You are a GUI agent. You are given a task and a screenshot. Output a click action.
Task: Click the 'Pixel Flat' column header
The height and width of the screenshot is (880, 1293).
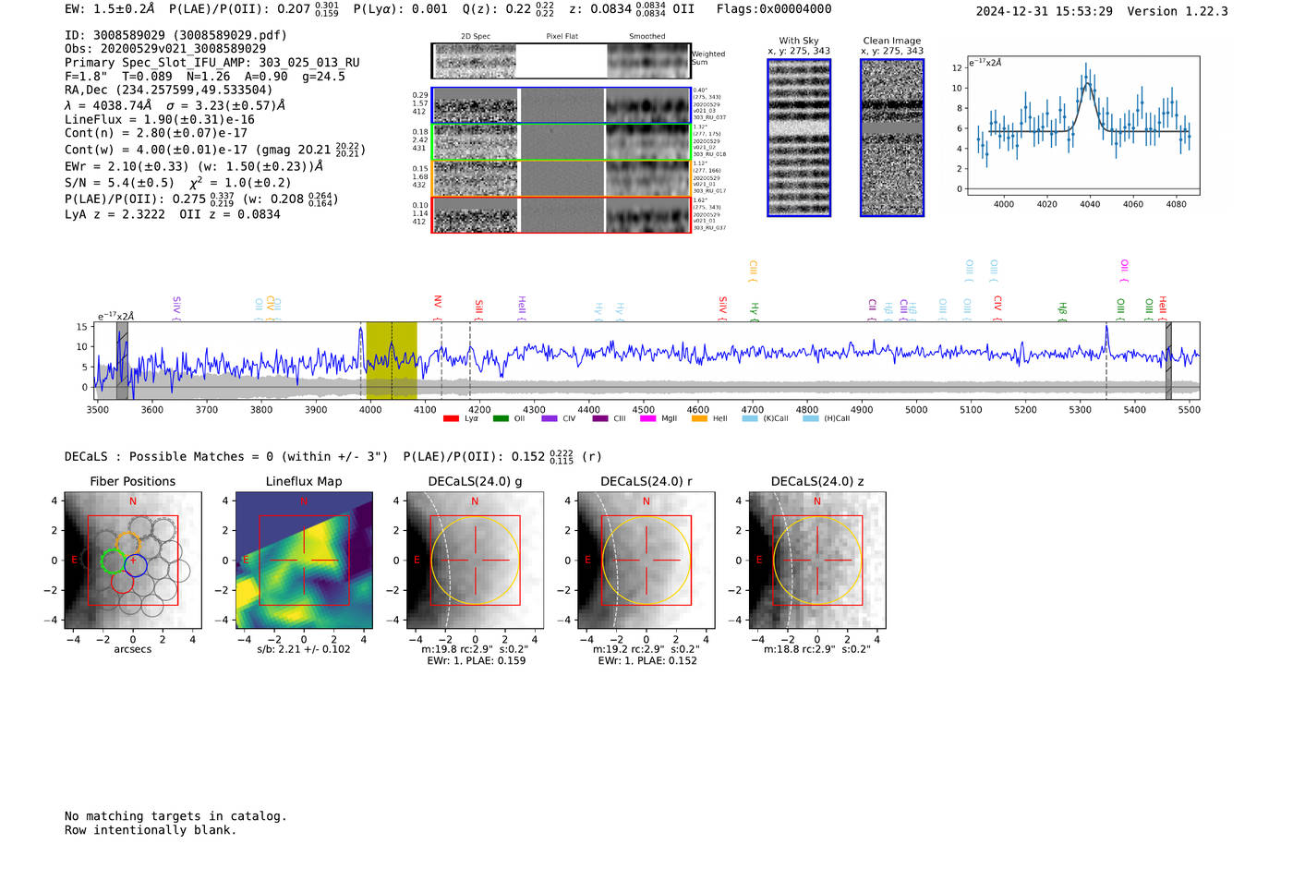click(562, 37)
